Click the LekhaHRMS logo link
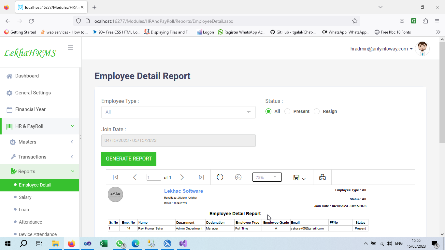445x250 pixels. tap(30, 53)
